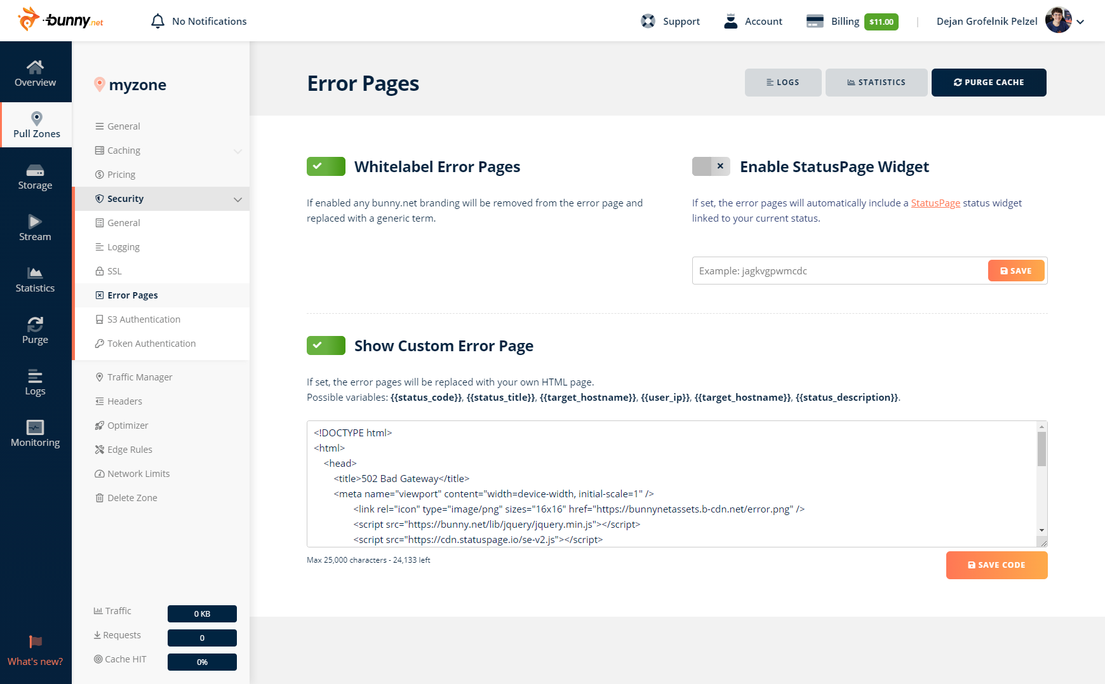Click the SAVE CODE button
This screenshot has width=1105, height=684.
coord(996,565)
